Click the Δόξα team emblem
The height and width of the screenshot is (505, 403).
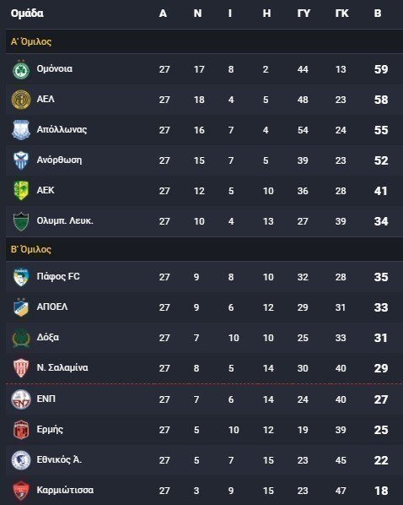21,338
